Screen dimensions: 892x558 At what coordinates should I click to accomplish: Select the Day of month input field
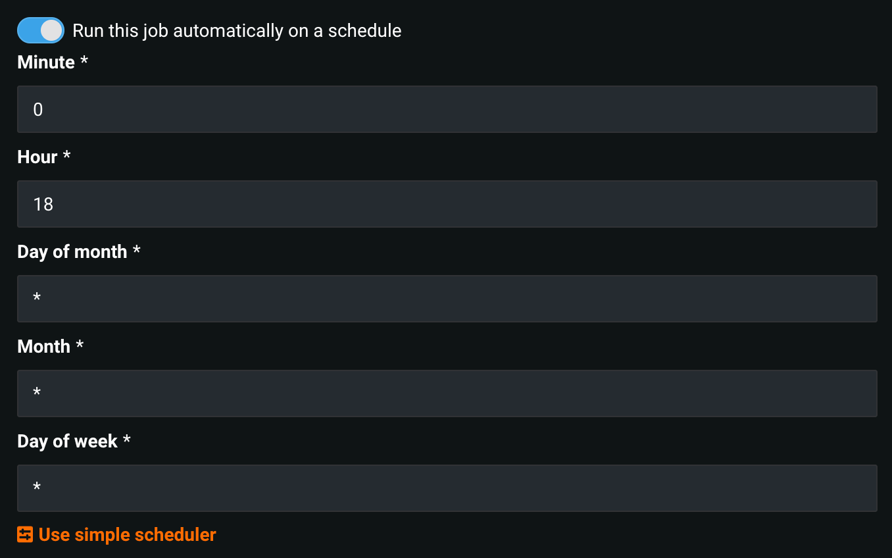coord(447,299)
